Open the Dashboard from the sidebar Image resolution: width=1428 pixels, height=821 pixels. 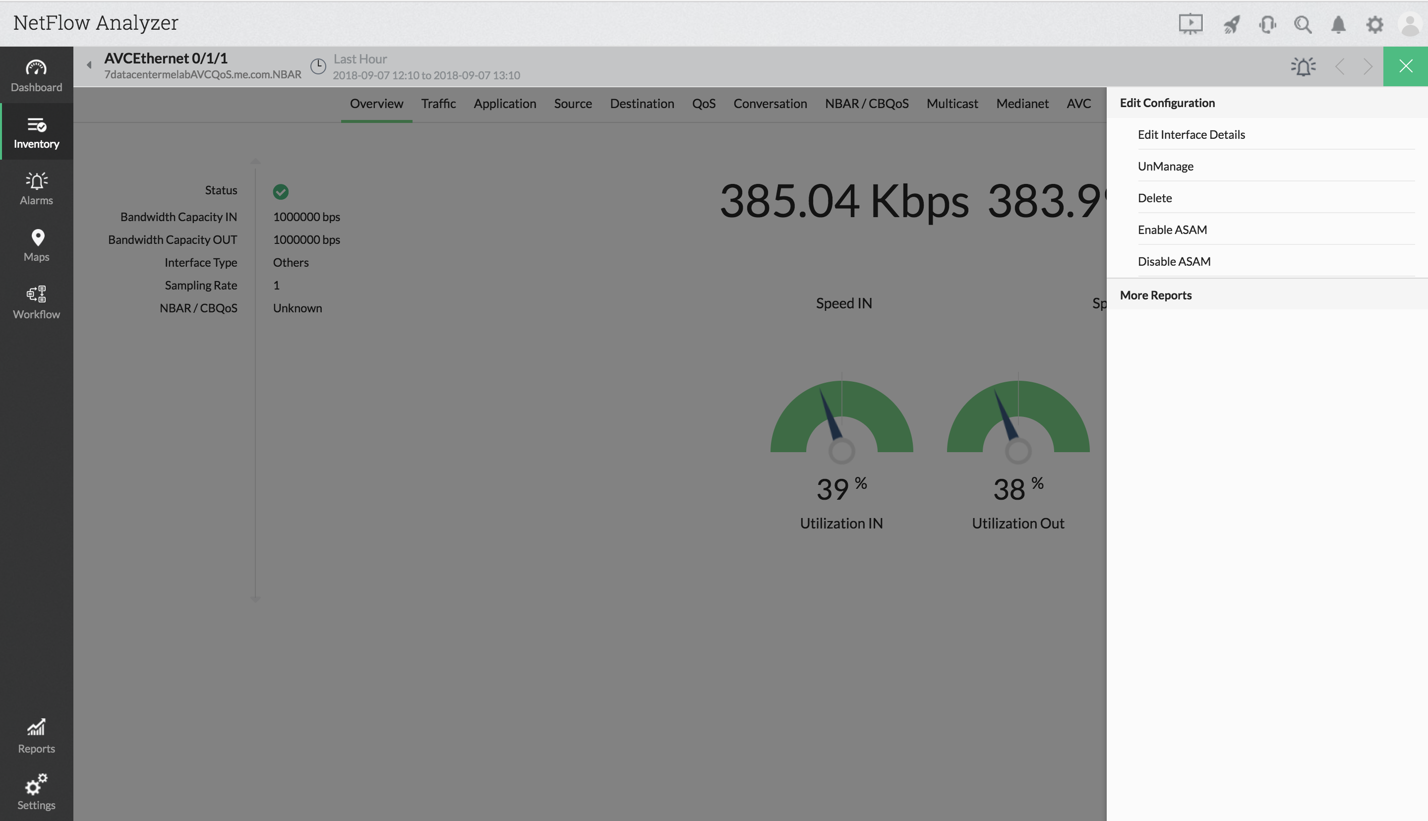point(36,75)
